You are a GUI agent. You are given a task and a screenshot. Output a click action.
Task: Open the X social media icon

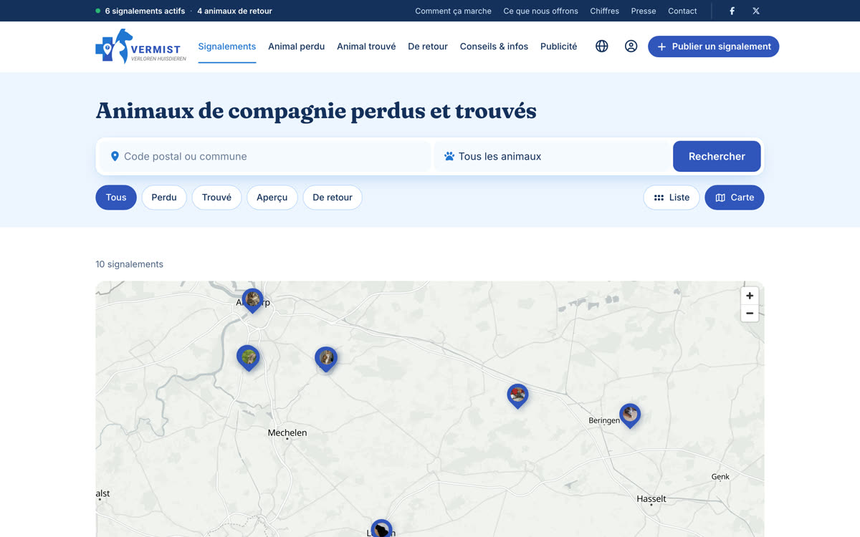(x=756, y=11)
